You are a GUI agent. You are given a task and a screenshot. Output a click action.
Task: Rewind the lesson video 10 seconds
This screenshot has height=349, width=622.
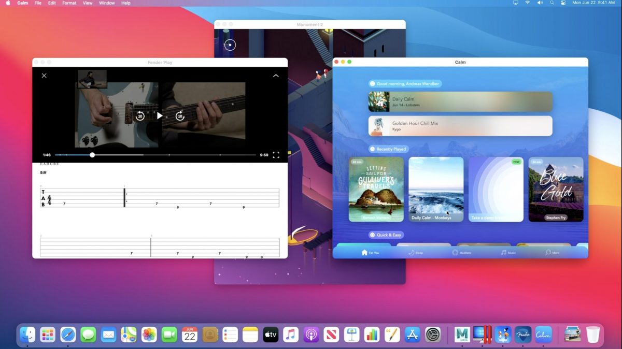[140, 116]
